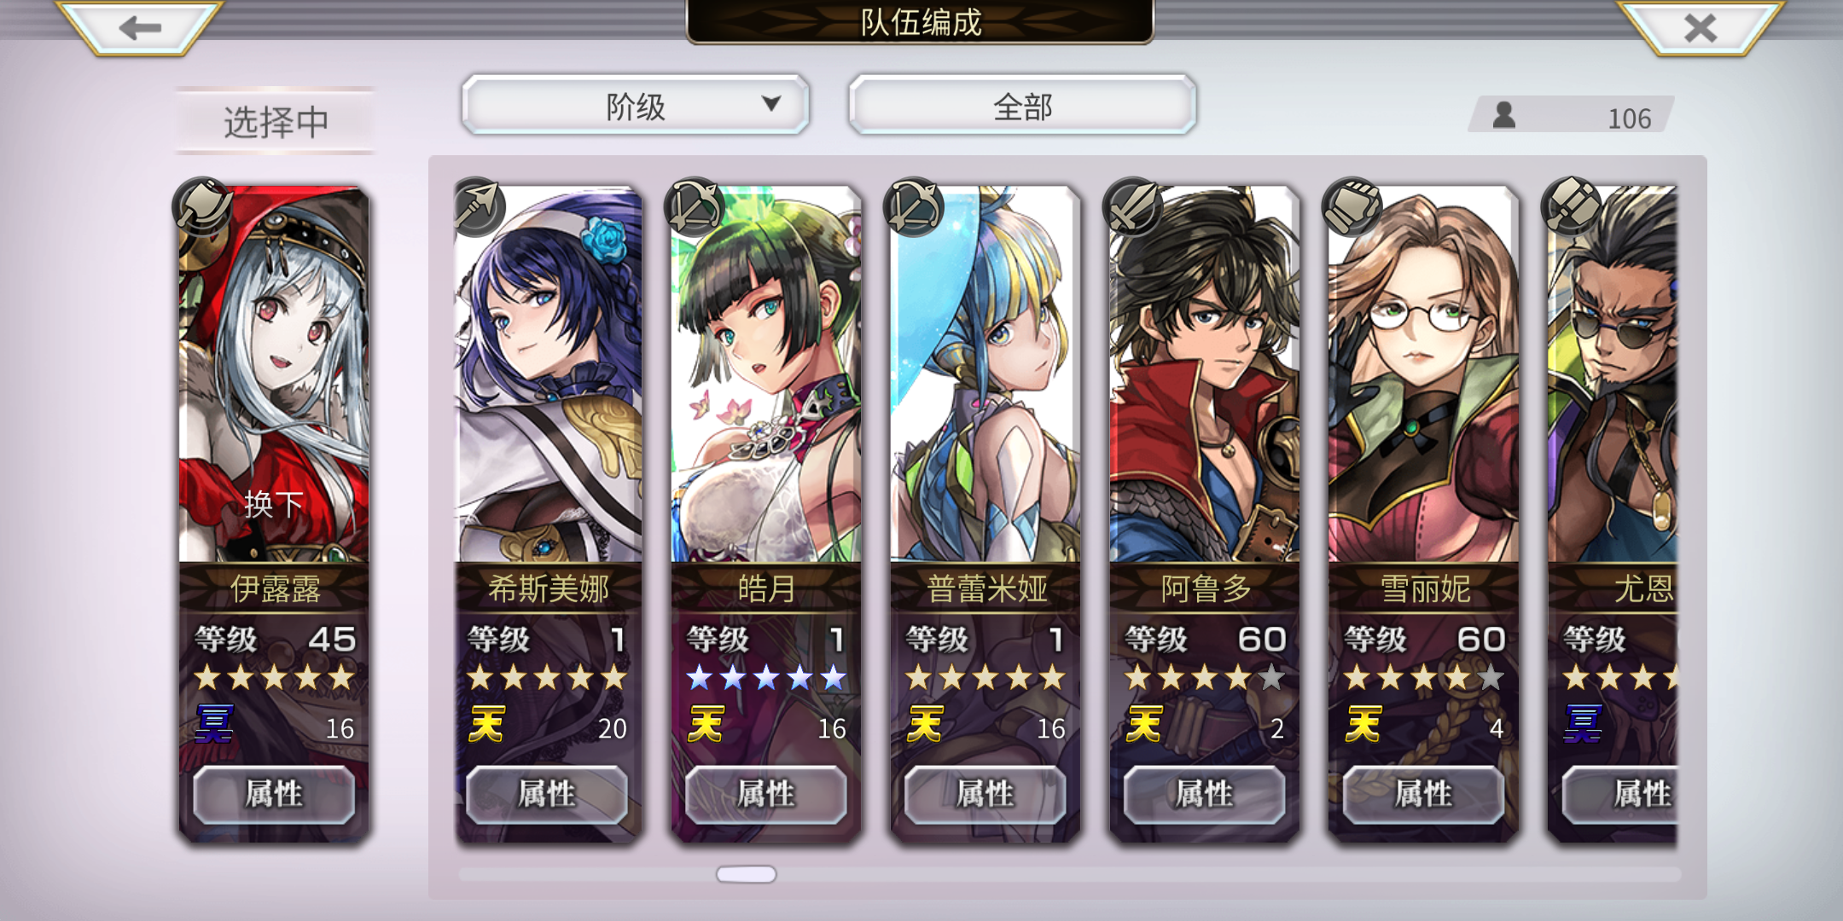Open the 全部 filter selector
This screenshot has width=1843, height=921.
tap(1022, 106)
